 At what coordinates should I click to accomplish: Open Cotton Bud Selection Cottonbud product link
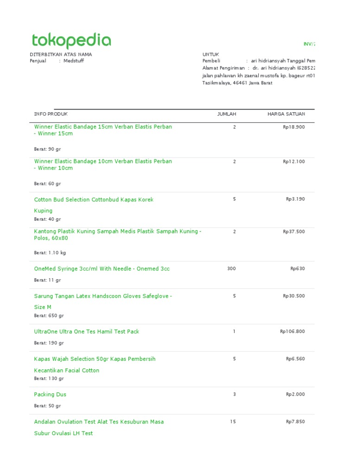click(x=94, y=200)
